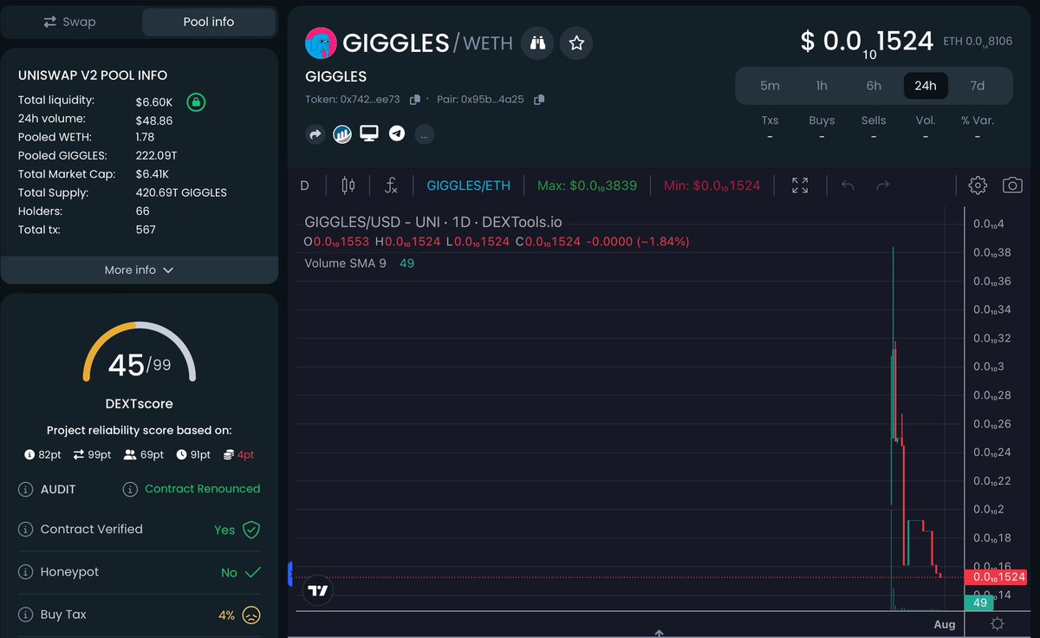The image size is (1040, 638).
Task: Expand the chart bottom panel arrow
Action: click(659, 633)
